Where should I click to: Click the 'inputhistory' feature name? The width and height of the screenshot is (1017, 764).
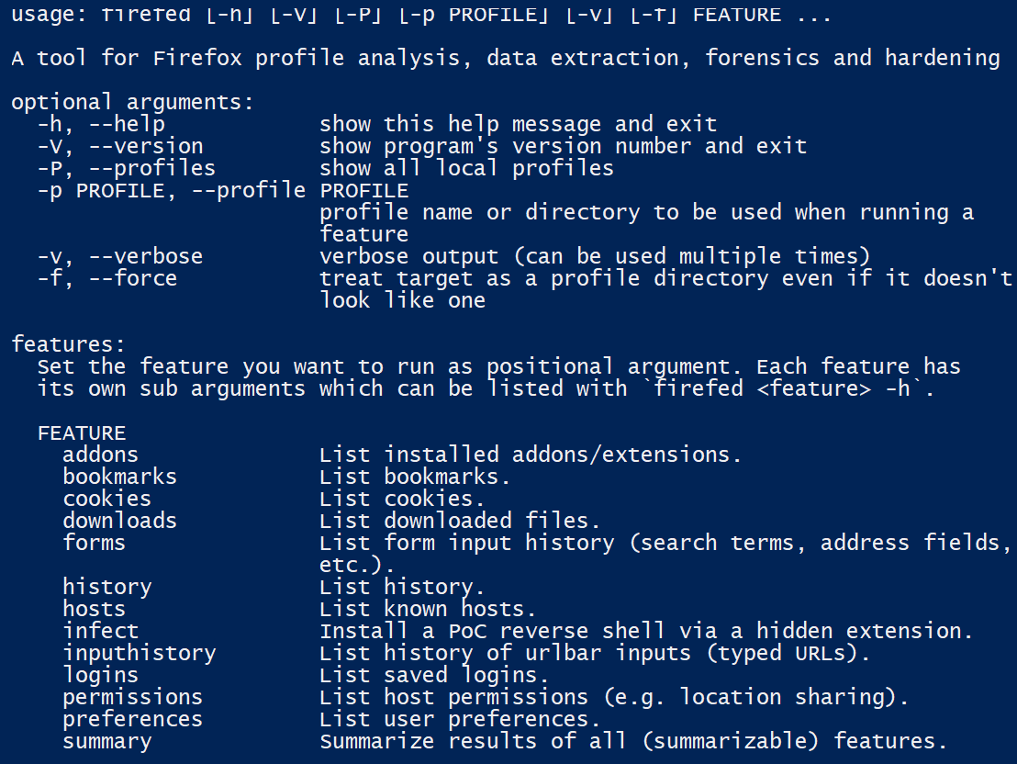click(x=139, y=653)
